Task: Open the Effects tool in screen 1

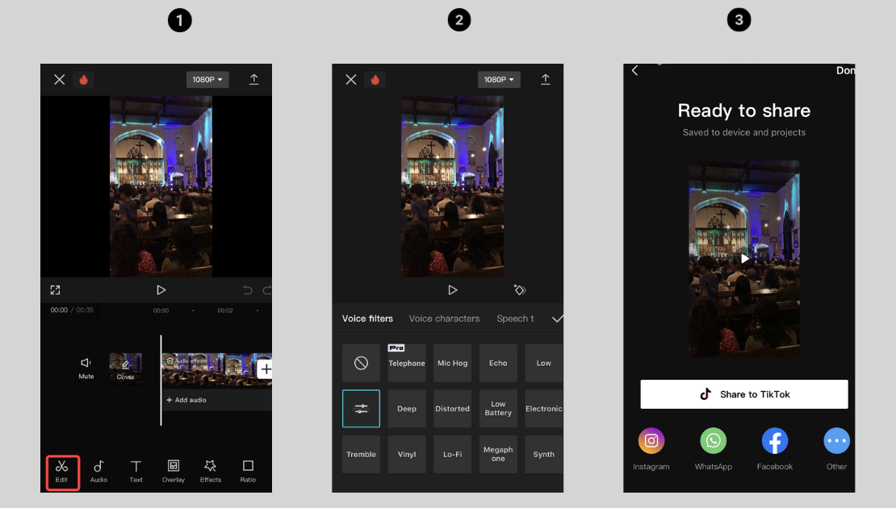Action: pos(211,472)
